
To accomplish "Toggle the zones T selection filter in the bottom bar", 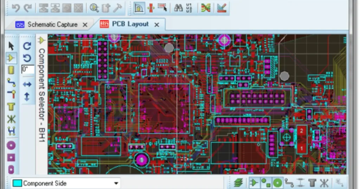I will coord(312,183).
